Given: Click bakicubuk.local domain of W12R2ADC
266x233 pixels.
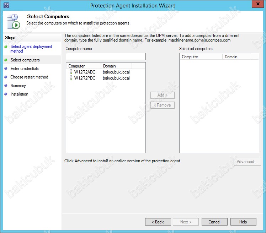Looking at the screenshot, I should pyautogui.click(x=116, y=72).
